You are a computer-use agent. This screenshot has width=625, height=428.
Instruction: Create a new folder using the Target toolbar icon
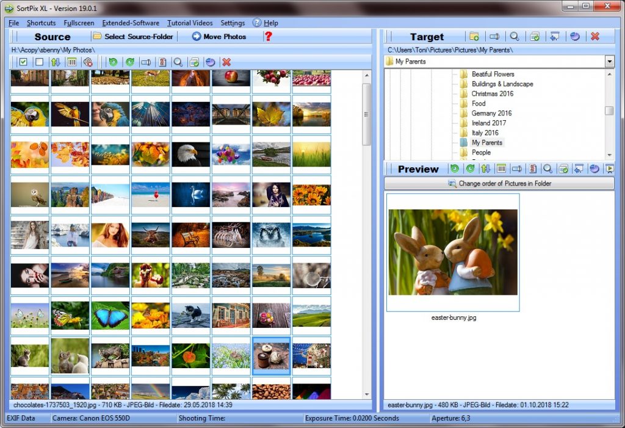pyautogui.click(x=475, y=37)
